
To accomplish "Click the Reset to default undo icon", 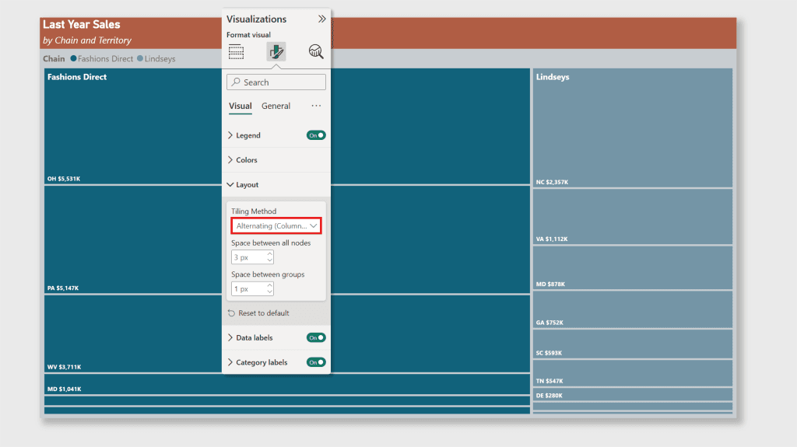I will pos(231,313).
